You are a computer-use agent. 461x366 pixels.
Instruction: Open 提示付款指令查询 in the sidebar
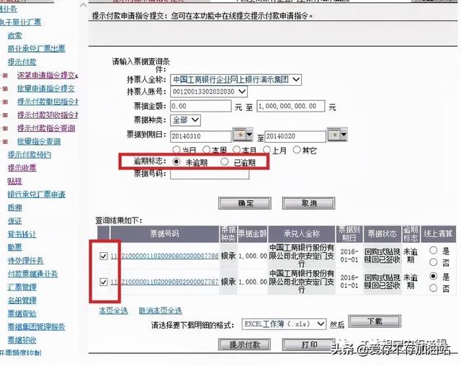[x=46, y=128]
